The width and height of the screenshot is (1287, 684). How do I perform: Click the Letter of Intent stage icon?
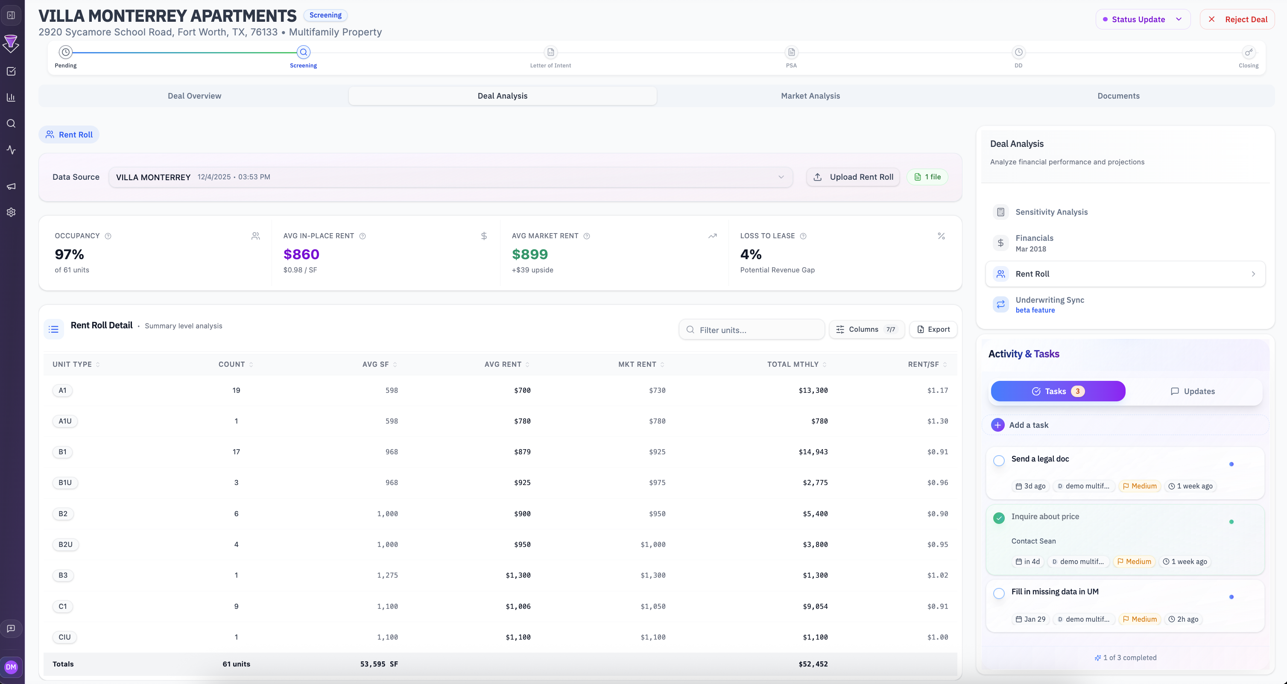click(x=550, y=53)
